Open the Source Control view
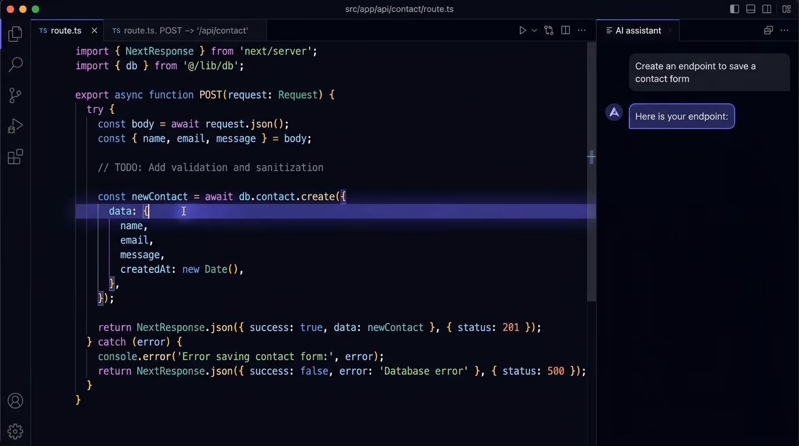The width and height of the screenshot is (799, 446). [16, 96]
